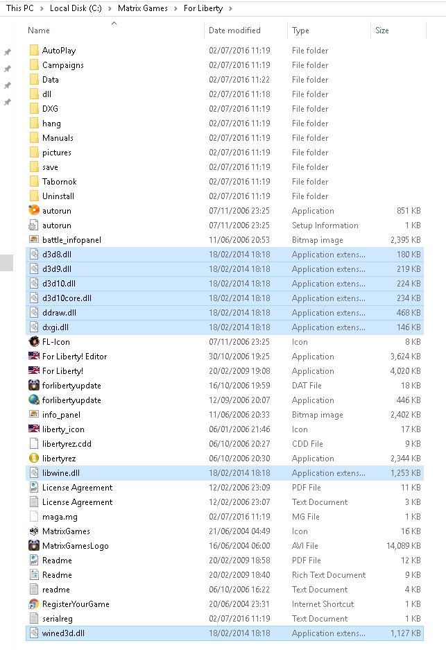Viewport: 446px width, 650px height.
Task: Expand the chevron after Local Disk (C:)
Action: pos(110,8)
